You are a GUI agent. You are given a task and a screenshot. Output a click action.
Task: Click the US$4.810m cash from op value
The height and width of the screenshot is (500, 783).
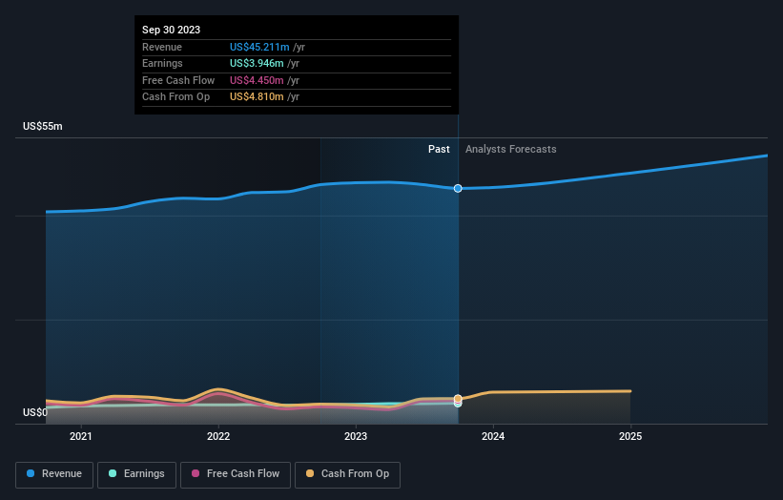(x=257, y=97)
